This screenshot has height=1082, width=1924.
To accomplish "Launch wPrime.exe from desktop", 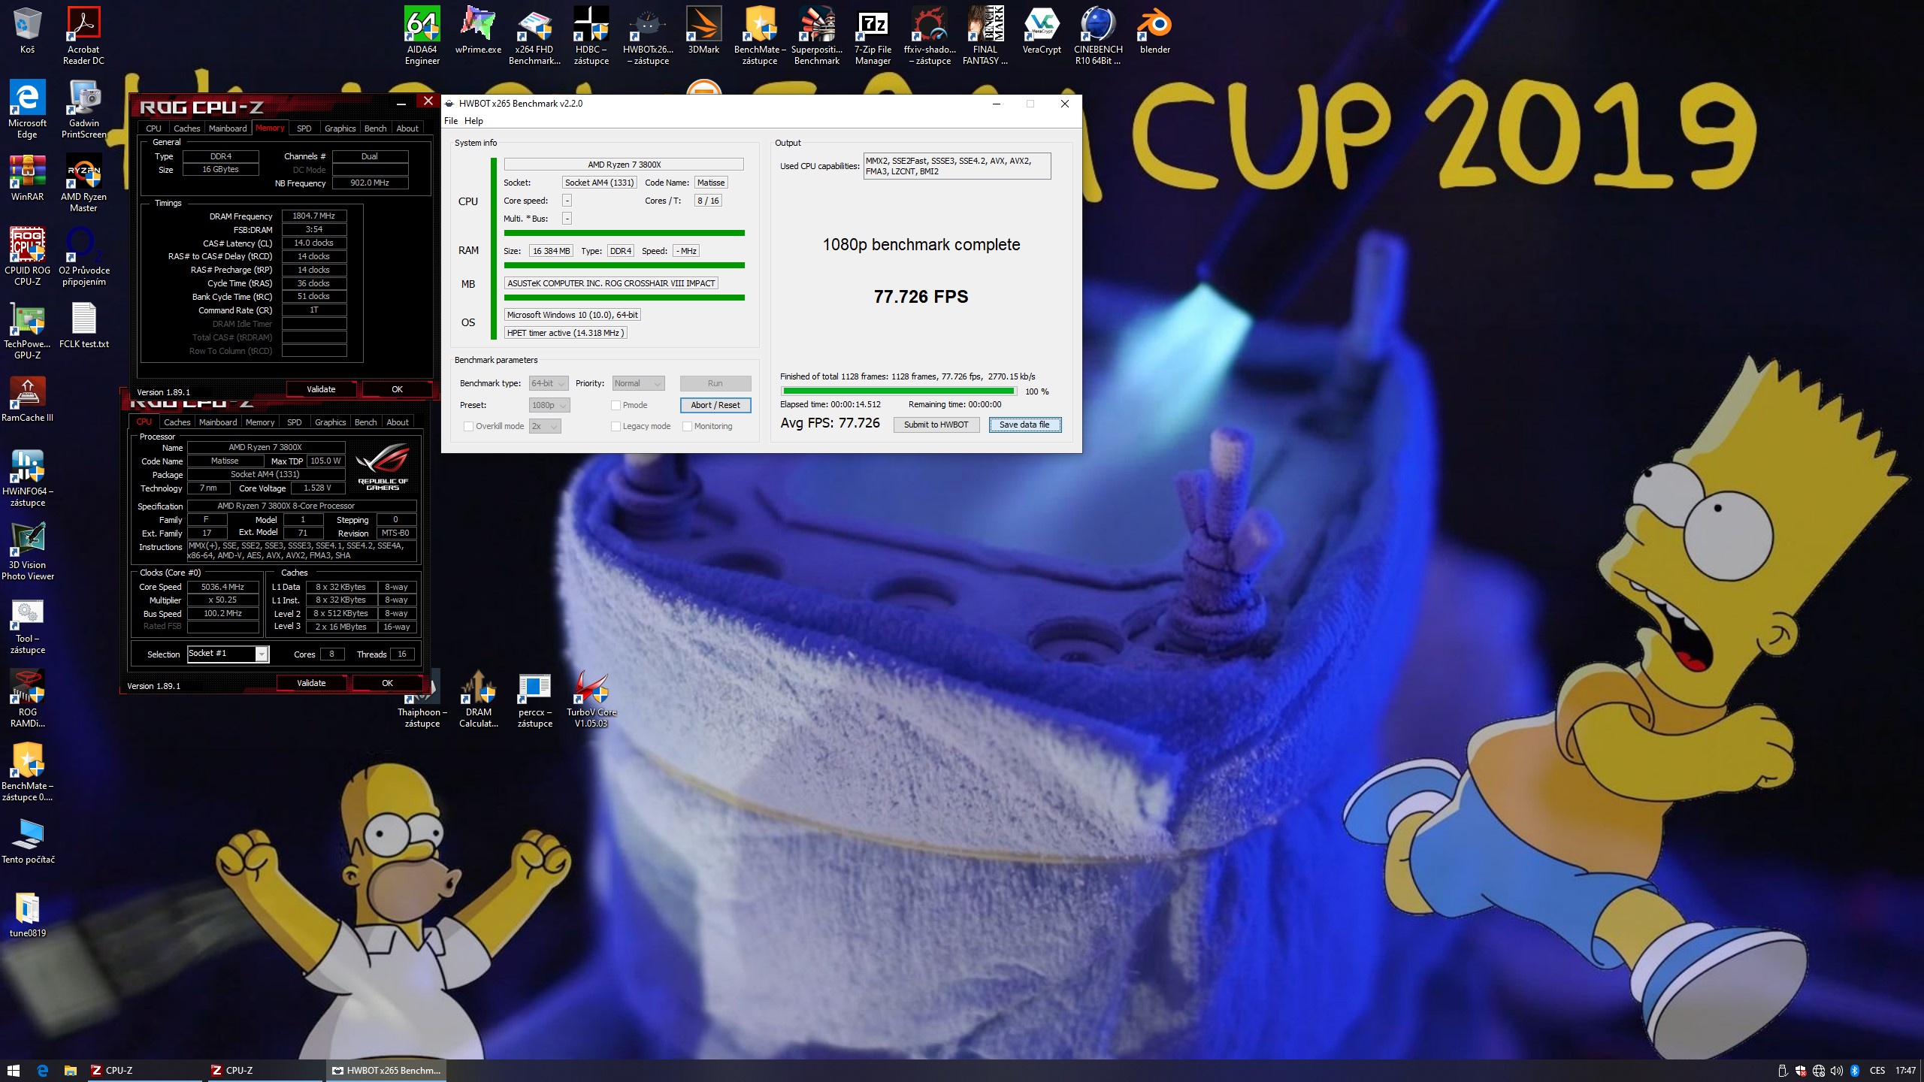I will point(478,30).
